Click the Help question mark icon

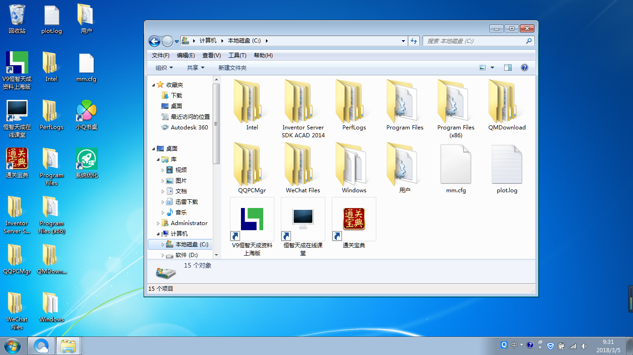[x=524, y=67]
